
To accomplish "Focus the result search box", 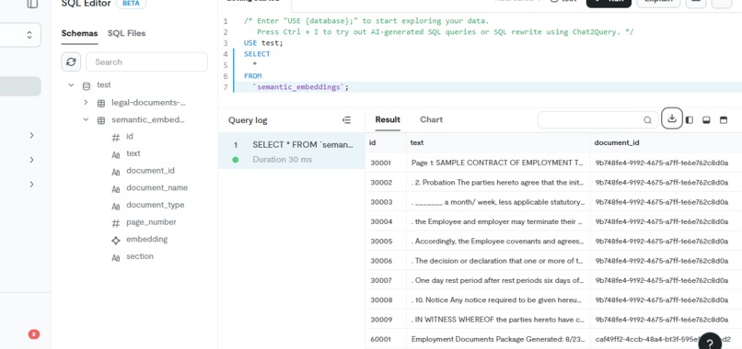I will point(597,120).
